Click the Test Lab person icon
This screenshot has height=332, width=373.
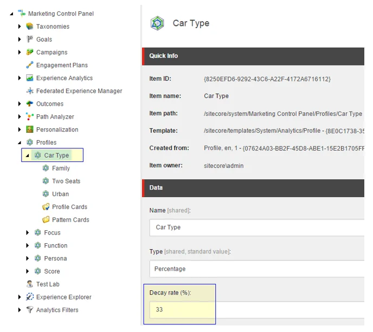pos(29,284)
